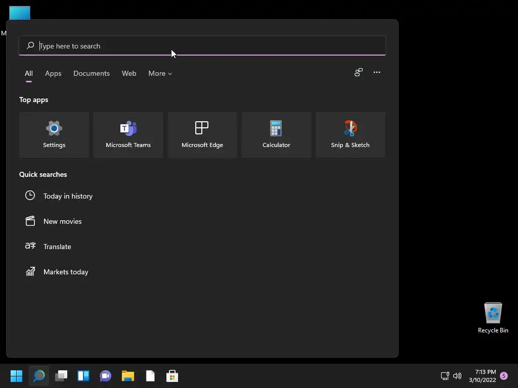Open the Windows Start button
The height and width of the screenshot is (388, 518).
click(16, 376)
